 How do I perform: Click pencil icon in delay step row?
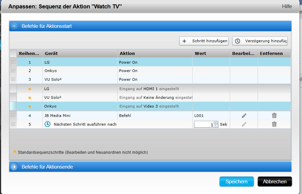coord(244,124)
